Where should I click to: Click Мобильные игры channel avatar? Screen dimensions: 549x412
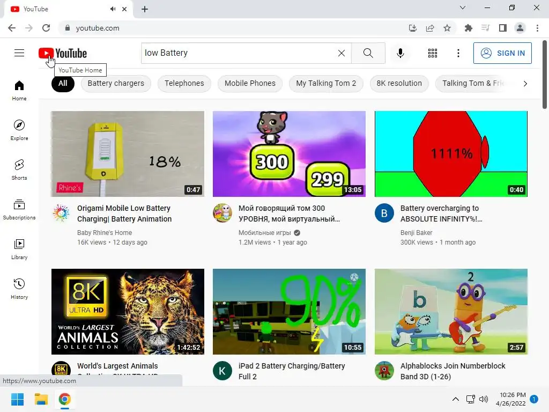pyautogui.click(x=222, y=213)
